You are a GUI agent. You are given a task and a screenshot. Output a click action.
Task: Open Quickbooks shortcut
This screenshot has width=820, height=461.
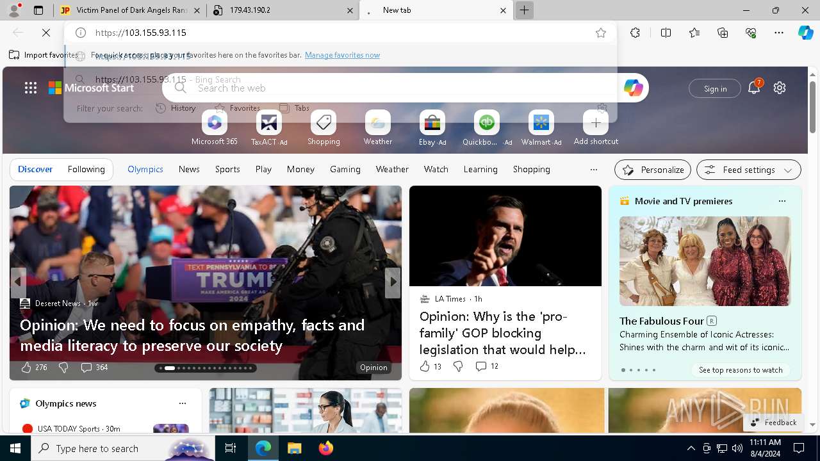(487, 128)
